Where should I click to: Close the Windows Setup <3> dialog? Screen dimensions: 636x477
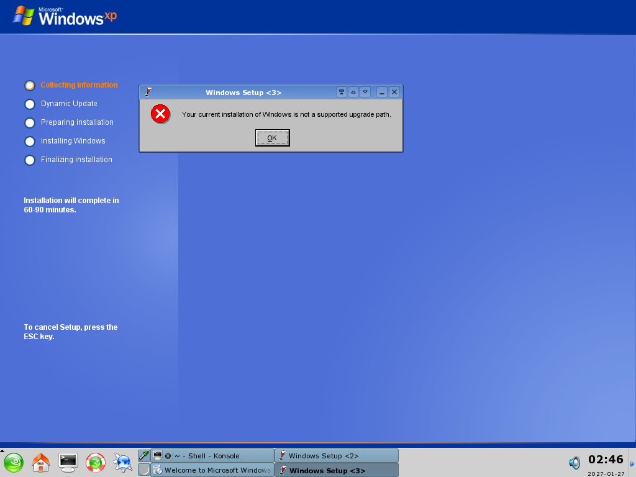coord(394,92)
